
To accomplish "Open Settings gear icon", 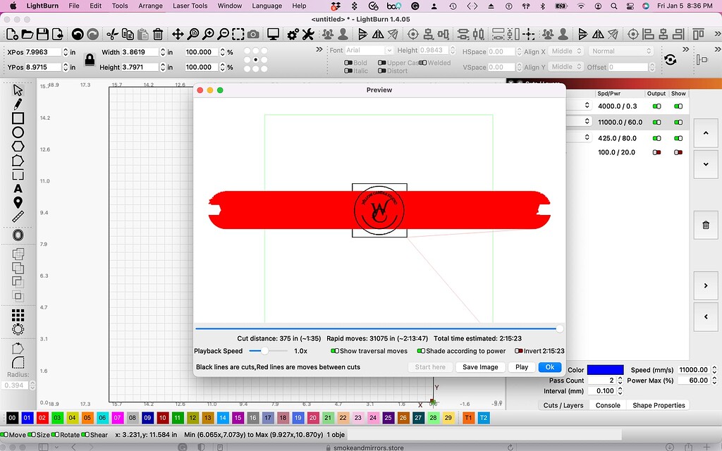I will pyautogui.click(x=293, y=34).
